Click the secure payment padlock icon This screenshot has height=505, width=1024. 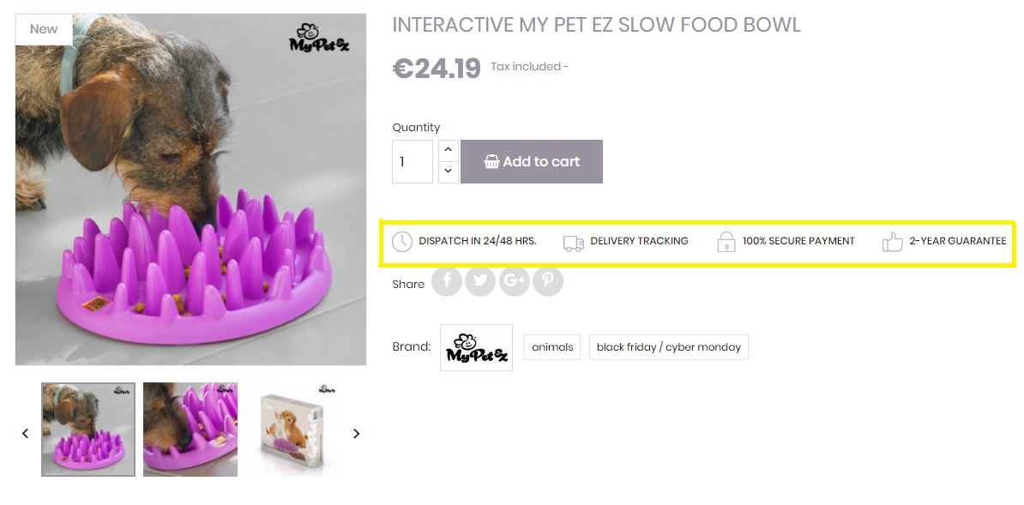[726, 242]
